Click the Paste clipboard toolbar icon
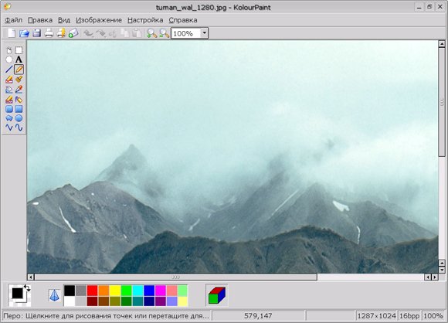Image resolution: width=448 pixels, height=323 pixels. [x=137, y=33]
